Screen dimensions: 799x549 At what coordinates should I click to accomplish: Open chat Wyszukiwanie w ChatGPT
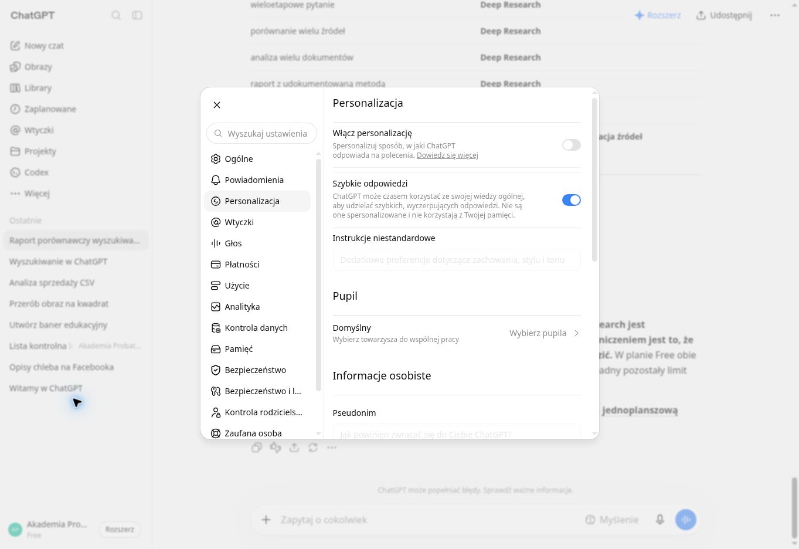coord(76,262)
